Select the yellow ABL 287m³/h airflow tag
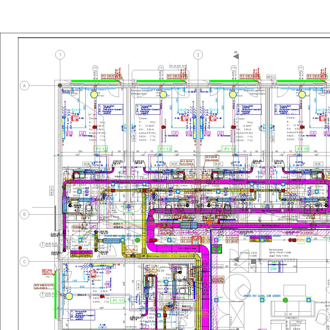Viewport: 330px width, 330px height. (81, 256)
